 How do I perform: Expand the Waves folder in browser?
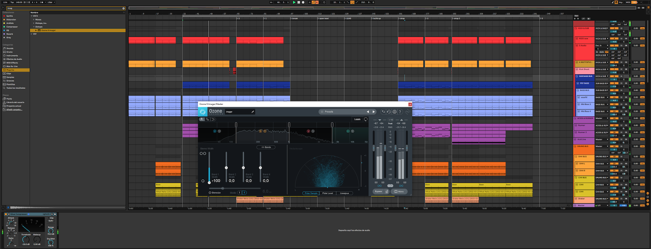click(34, 20)
